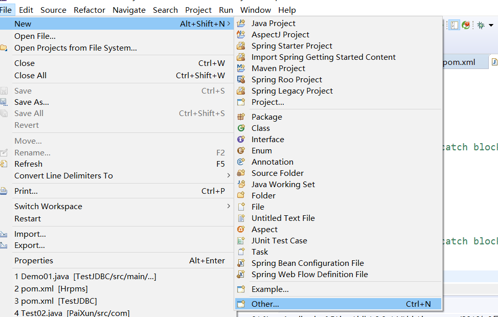
Task: Select Other... in the New submenu
Action: click(x=338, y=304)
